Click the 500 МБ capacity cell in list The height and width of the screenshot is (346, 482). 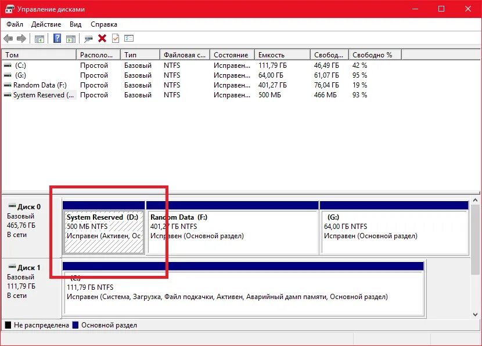(x=269, y=95)
